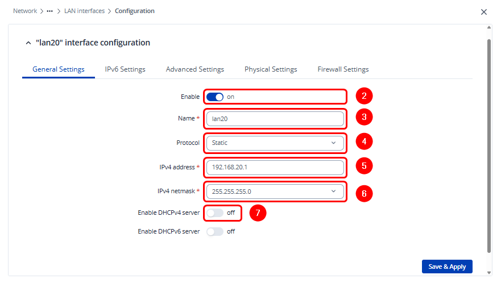This screenshot has width=501, height=283.
Task: Switch to the IPv6 Settings tab
Action: pos(125,69)
